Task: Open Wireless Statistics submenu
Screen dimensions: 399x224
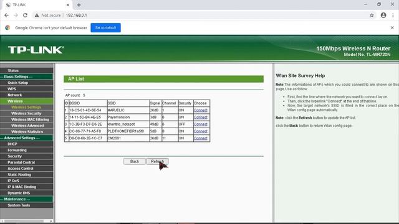Action: [27, 131]
